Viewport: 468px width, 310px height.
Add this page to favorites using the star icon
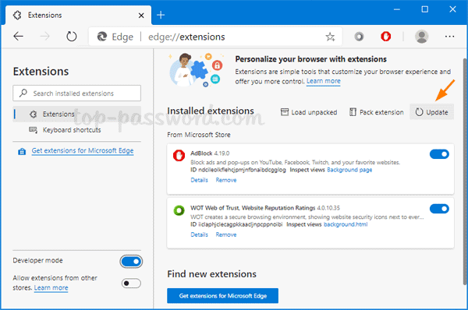[330, 37]
